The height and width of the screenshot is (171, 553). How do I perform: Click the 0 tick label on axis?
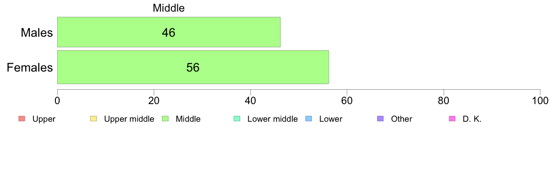pos(57,100)
